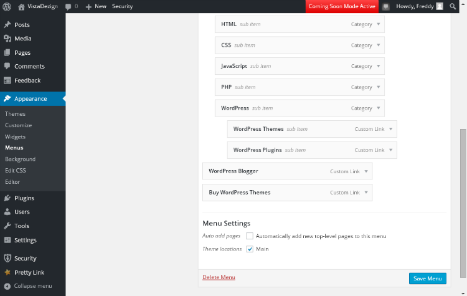Click the Save Menu button
The image size is (467, 296).
(x=427, y=279)
